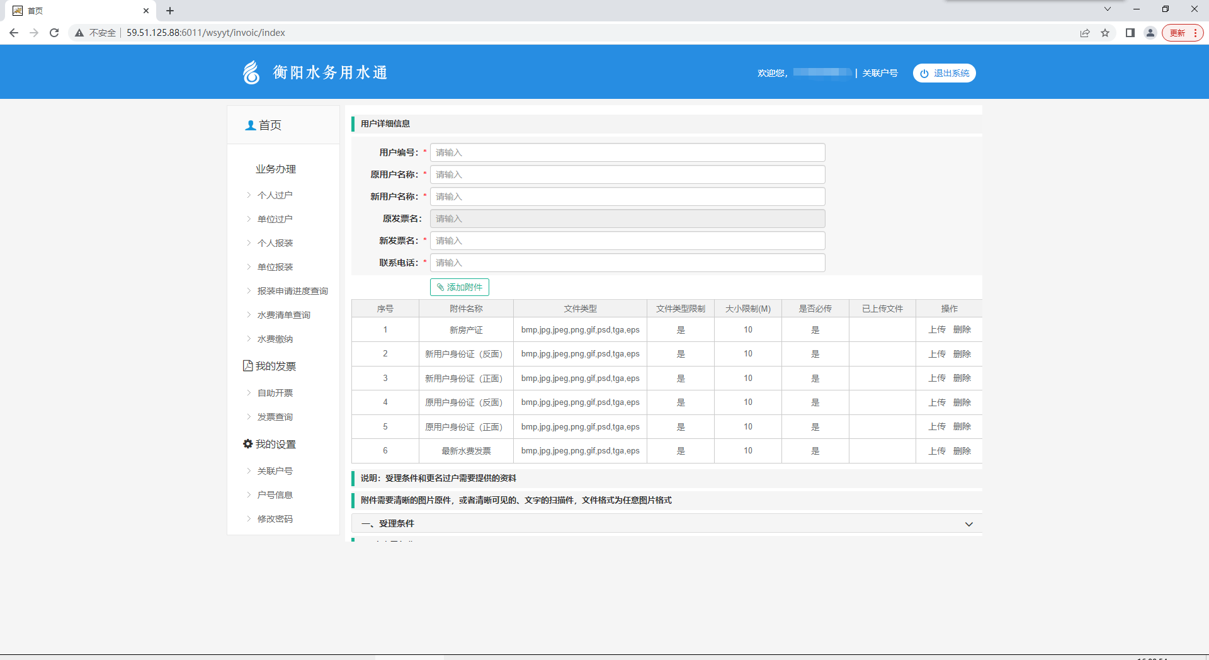Open 个人过户 in sidebar
1209x660 pixels.
(x=275, y=195)
